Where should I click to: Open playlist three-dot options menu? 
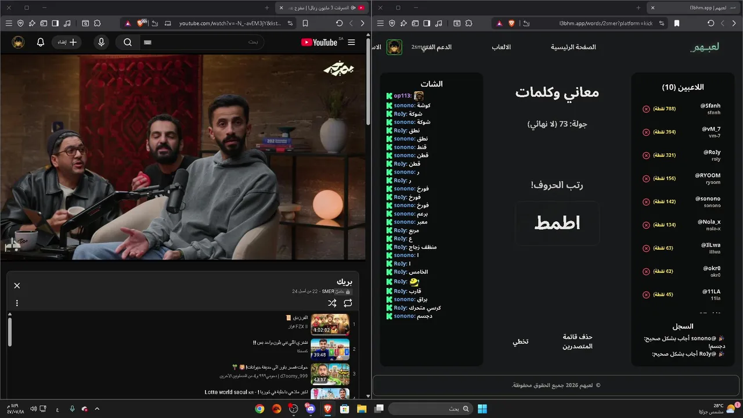17,303
